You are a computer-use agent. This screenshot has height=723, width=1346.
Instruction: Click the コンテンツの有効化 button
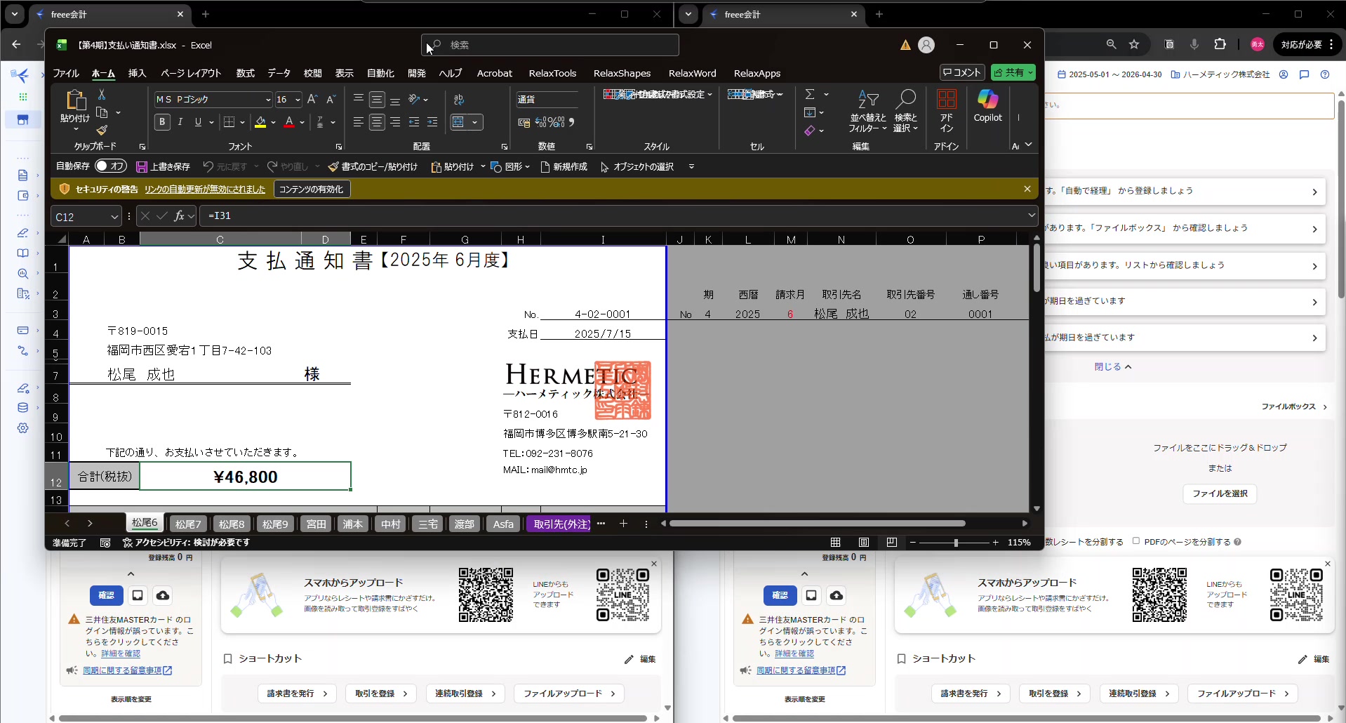[311, 190]
